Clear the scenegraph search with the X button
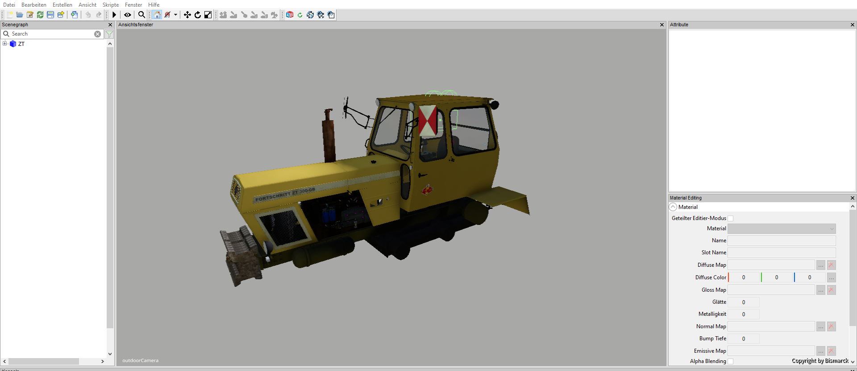This screenshot has width=857, height=371. 97,34
